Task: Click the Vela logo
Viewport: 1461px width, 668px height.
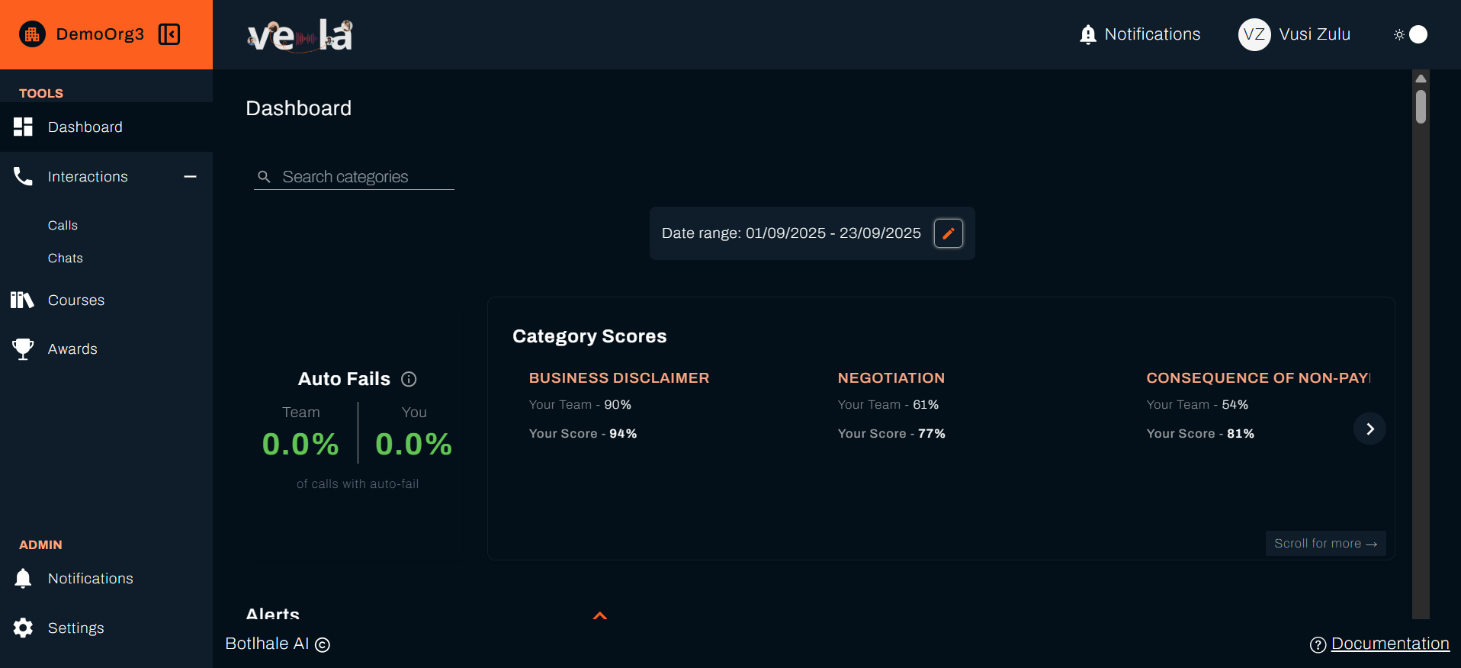Action: (x=300, y=35)
